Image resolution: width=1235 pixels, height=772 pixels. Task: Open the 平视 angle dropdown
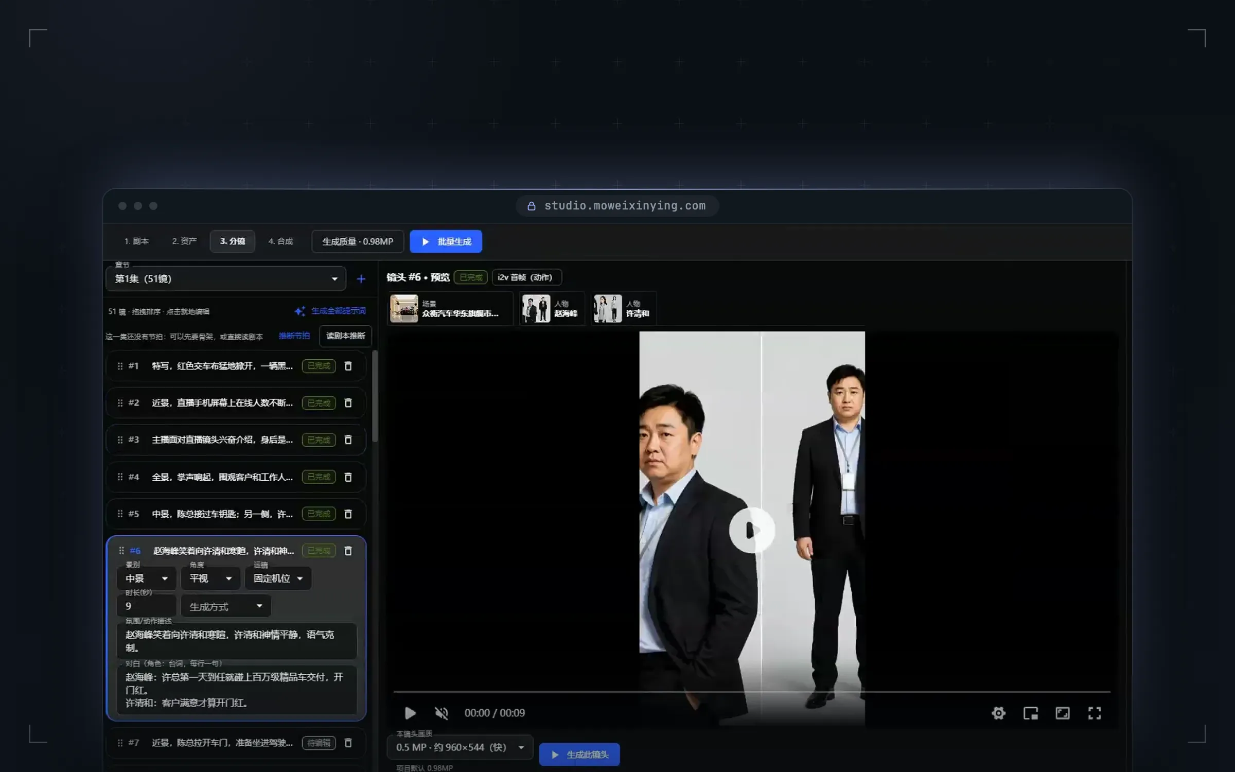point(210,578)
